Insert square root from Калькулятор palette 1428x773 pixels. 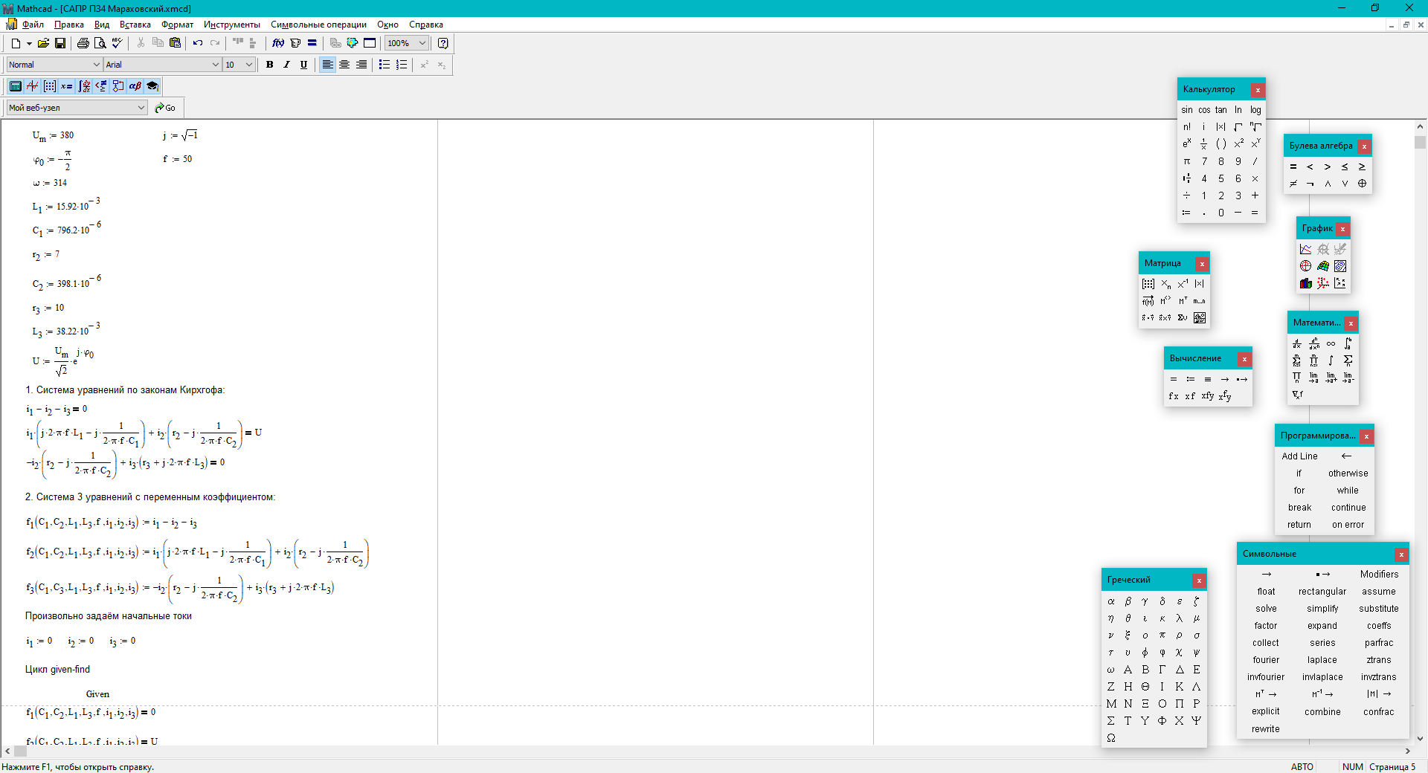click(x=1238, y=127)
